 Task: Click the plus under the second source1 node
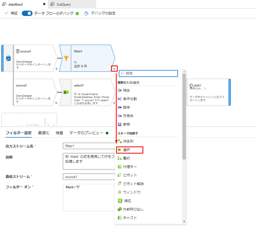pyautogui.click(x=56, y=103)
